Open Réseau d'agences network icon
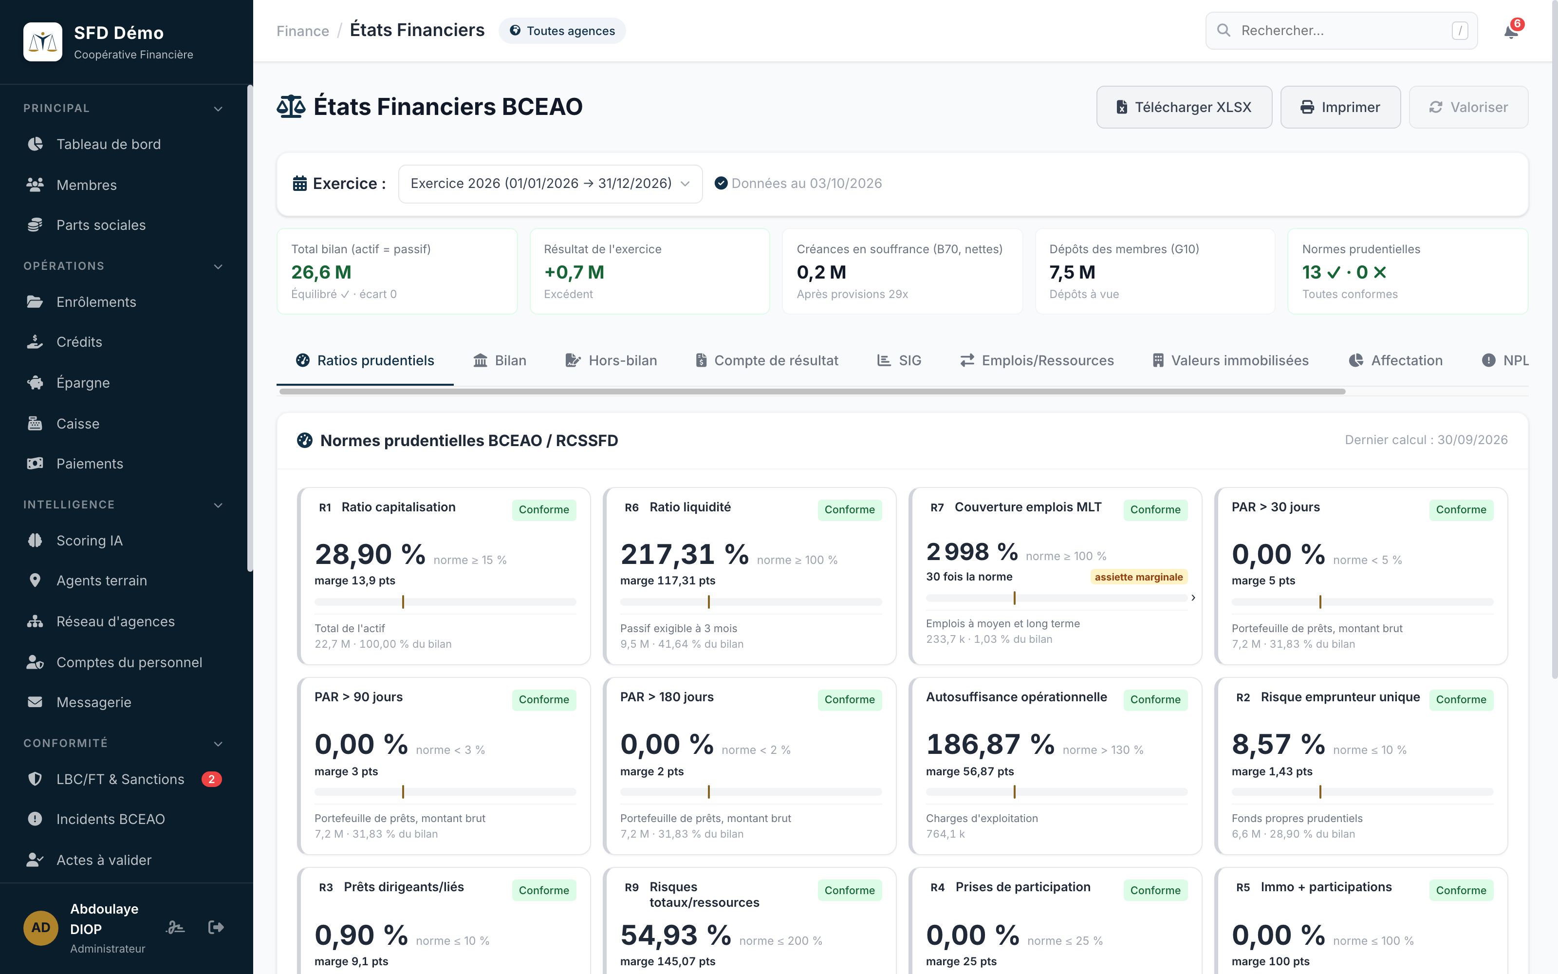 coord(36,621)
